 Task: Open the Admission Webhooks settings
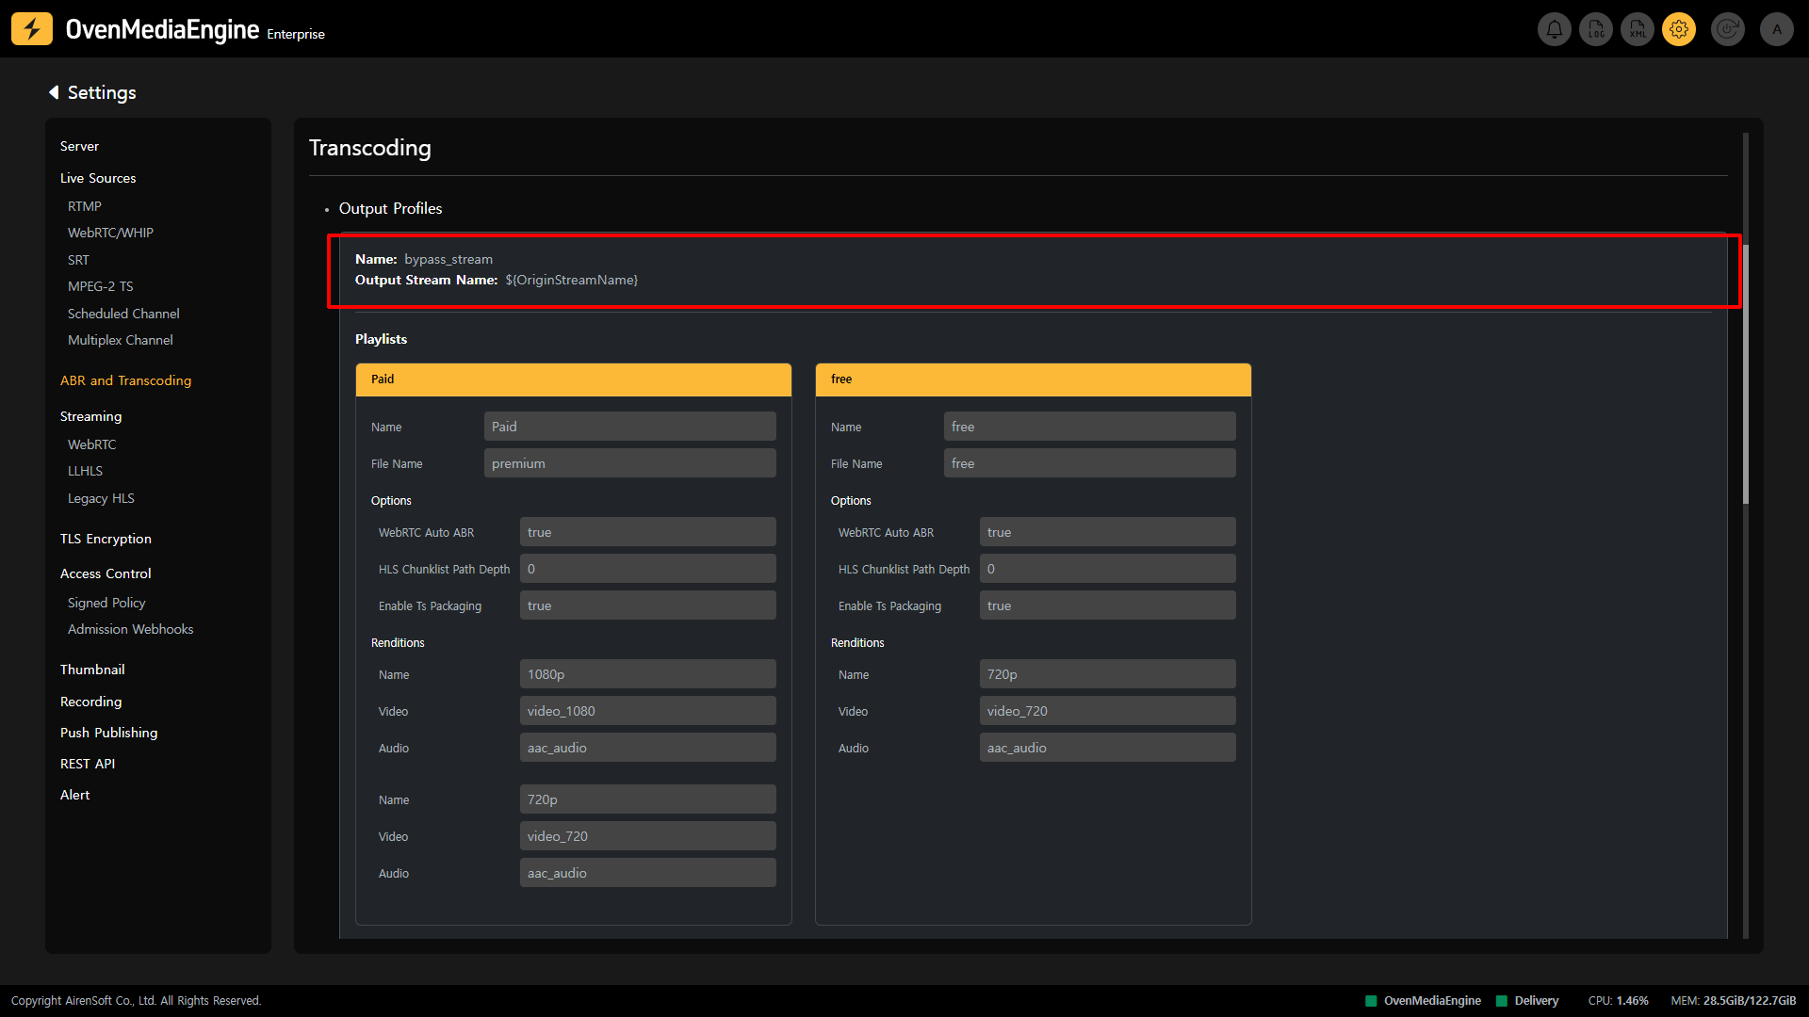click(x=130, y=629)
